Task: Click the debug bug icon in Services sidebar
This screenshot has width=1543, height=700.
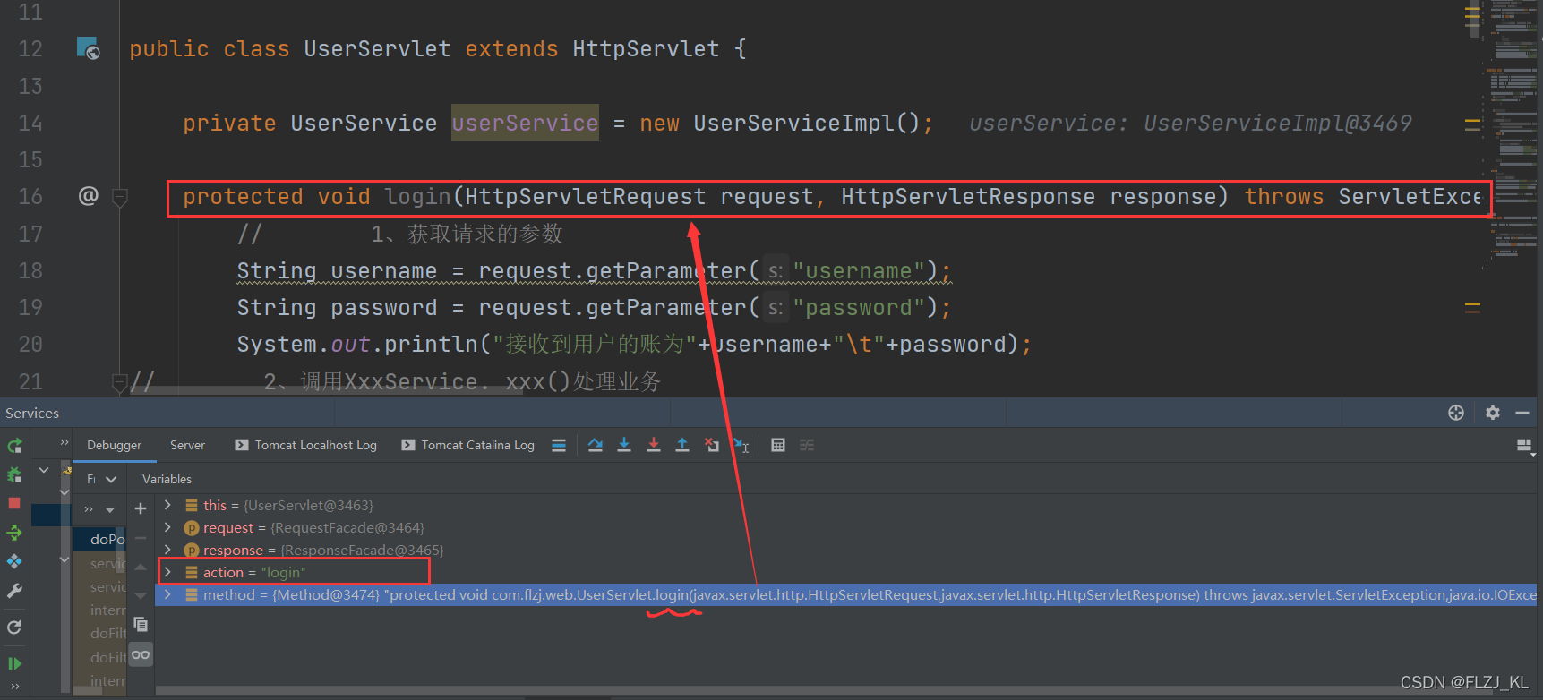Action: point(14,474)
